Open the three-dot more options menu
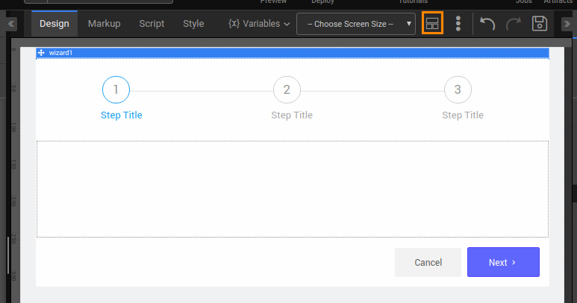Image resolution: width=577 pixels, height=303 pixels. point(458,24)
